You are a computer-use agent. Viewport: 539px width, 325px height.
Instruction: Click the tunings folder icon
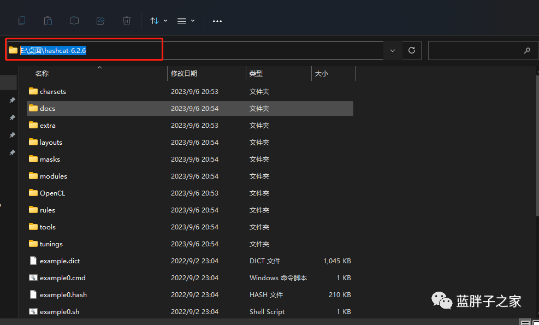(33, 244)
